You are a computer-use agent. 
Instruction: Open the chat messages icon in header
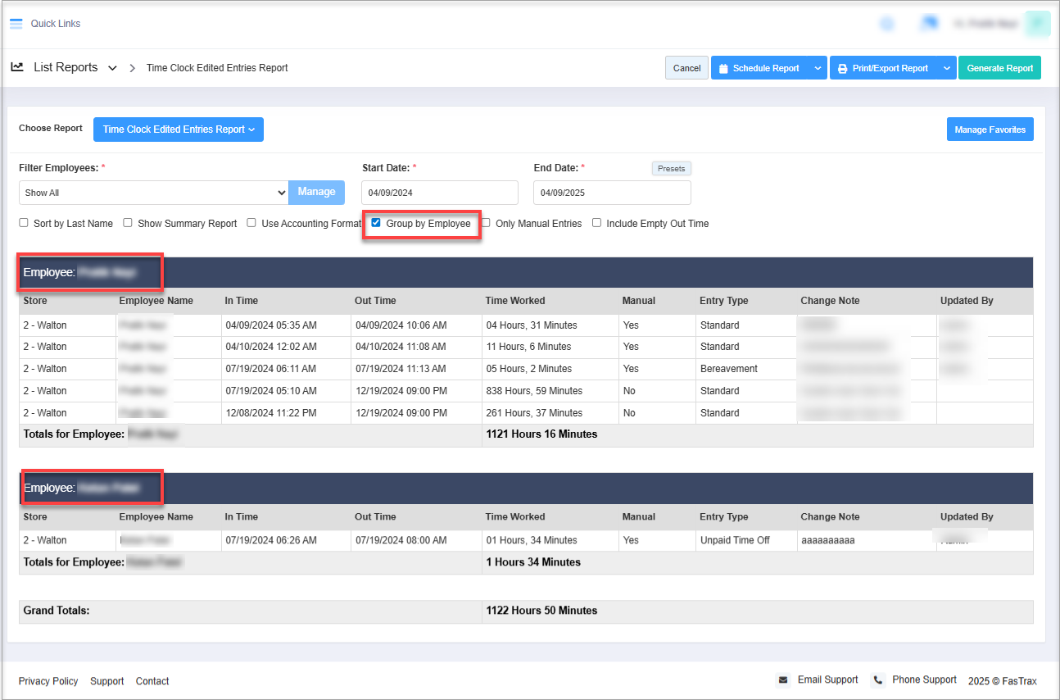tap(929, 24)
